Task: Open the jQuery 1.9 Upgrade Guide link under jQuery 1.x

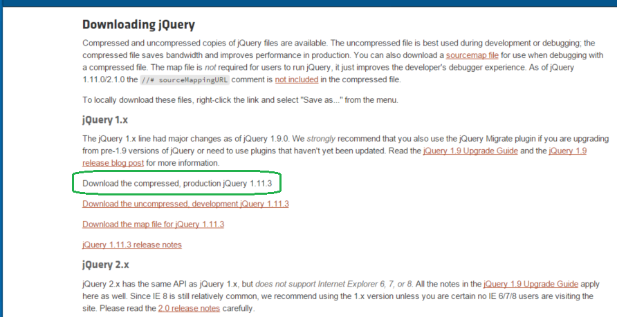Action: [x=470, y=151]
